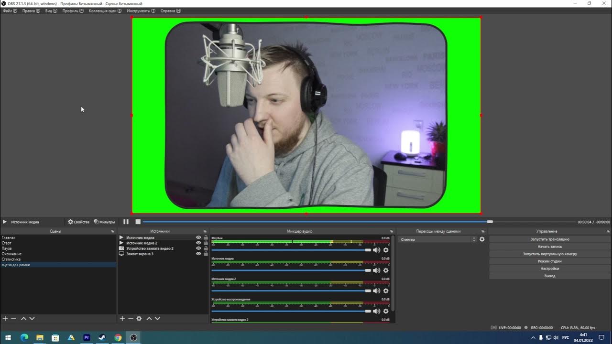Hide Устройство захвата видео 2 source
The width and height of the screenshot is (612, 344).
[198, 248]
